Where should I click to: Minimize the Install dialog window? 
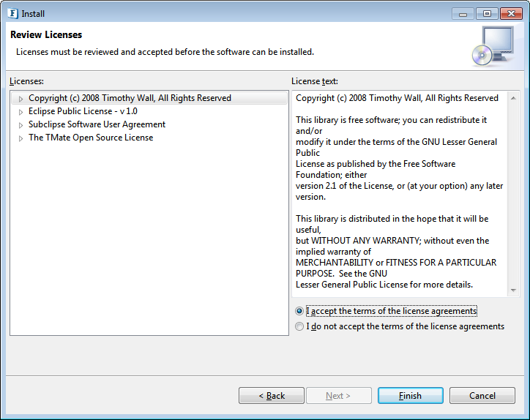pos(463,14)
